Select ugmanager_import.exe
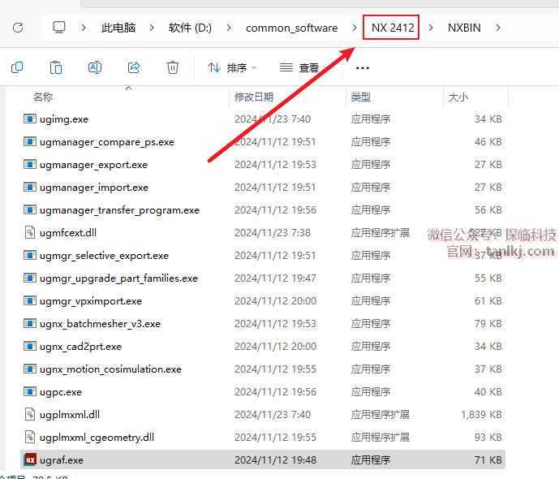This screenshot has height=479, width=559. pyautogui.click(x=263, y=188)
